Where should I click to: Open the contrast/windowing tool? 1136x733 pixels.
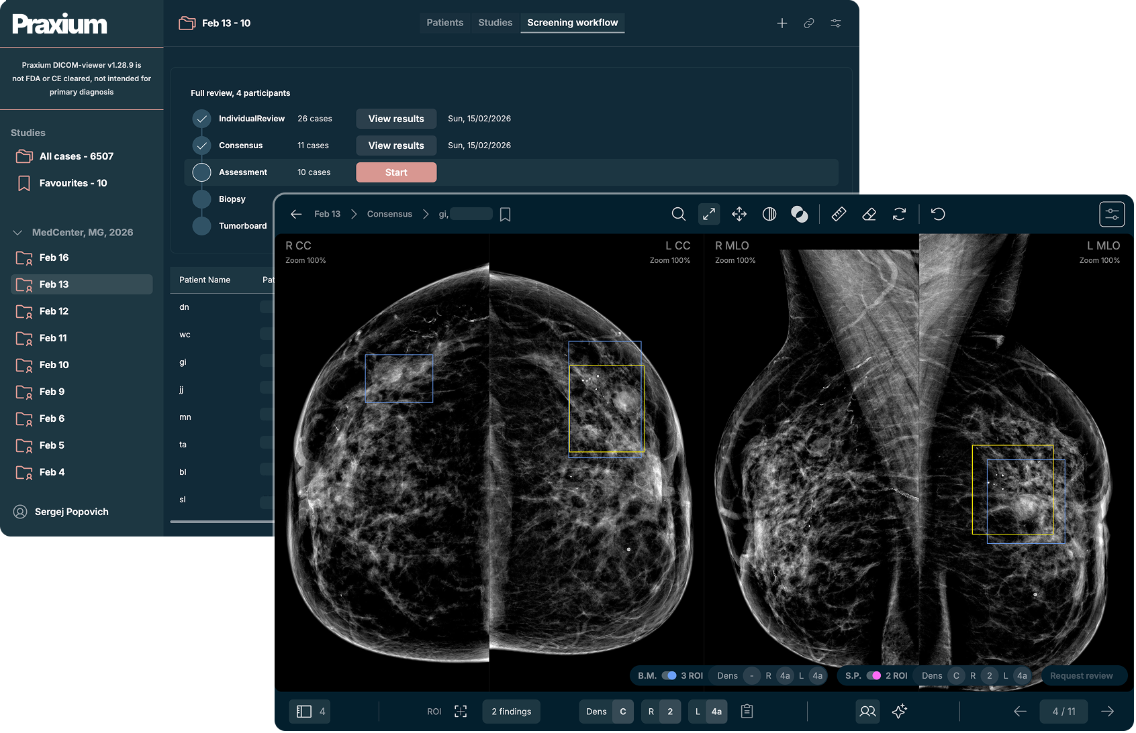coord(769,214)
